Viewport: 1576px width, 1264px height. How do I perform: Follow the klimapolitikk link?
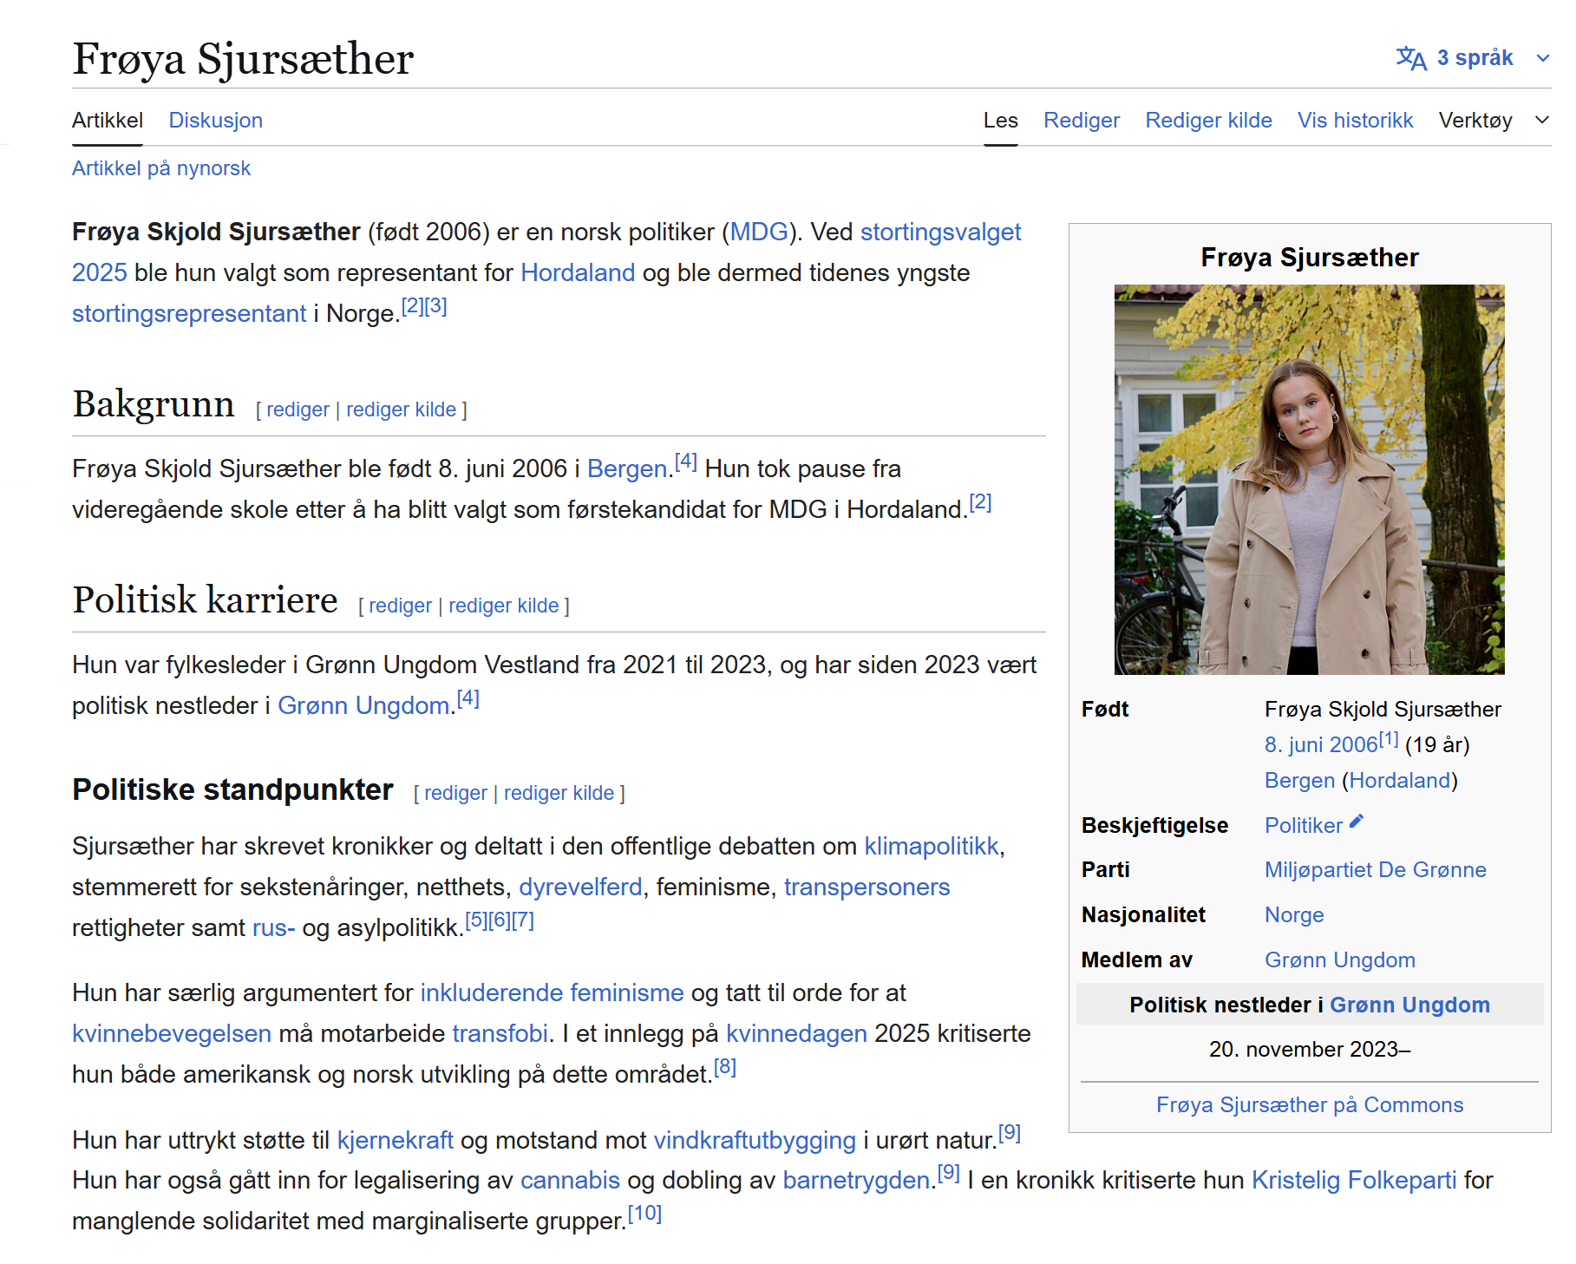pyautogui.click(x=932, y=846)
